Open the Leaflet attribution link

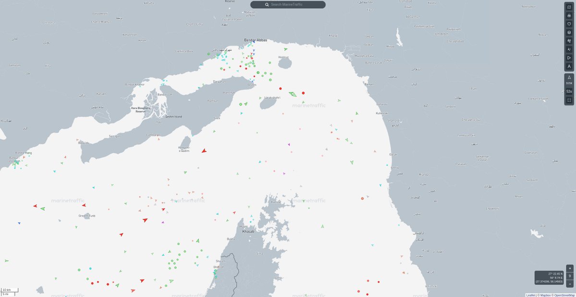[x=530, y=295]
